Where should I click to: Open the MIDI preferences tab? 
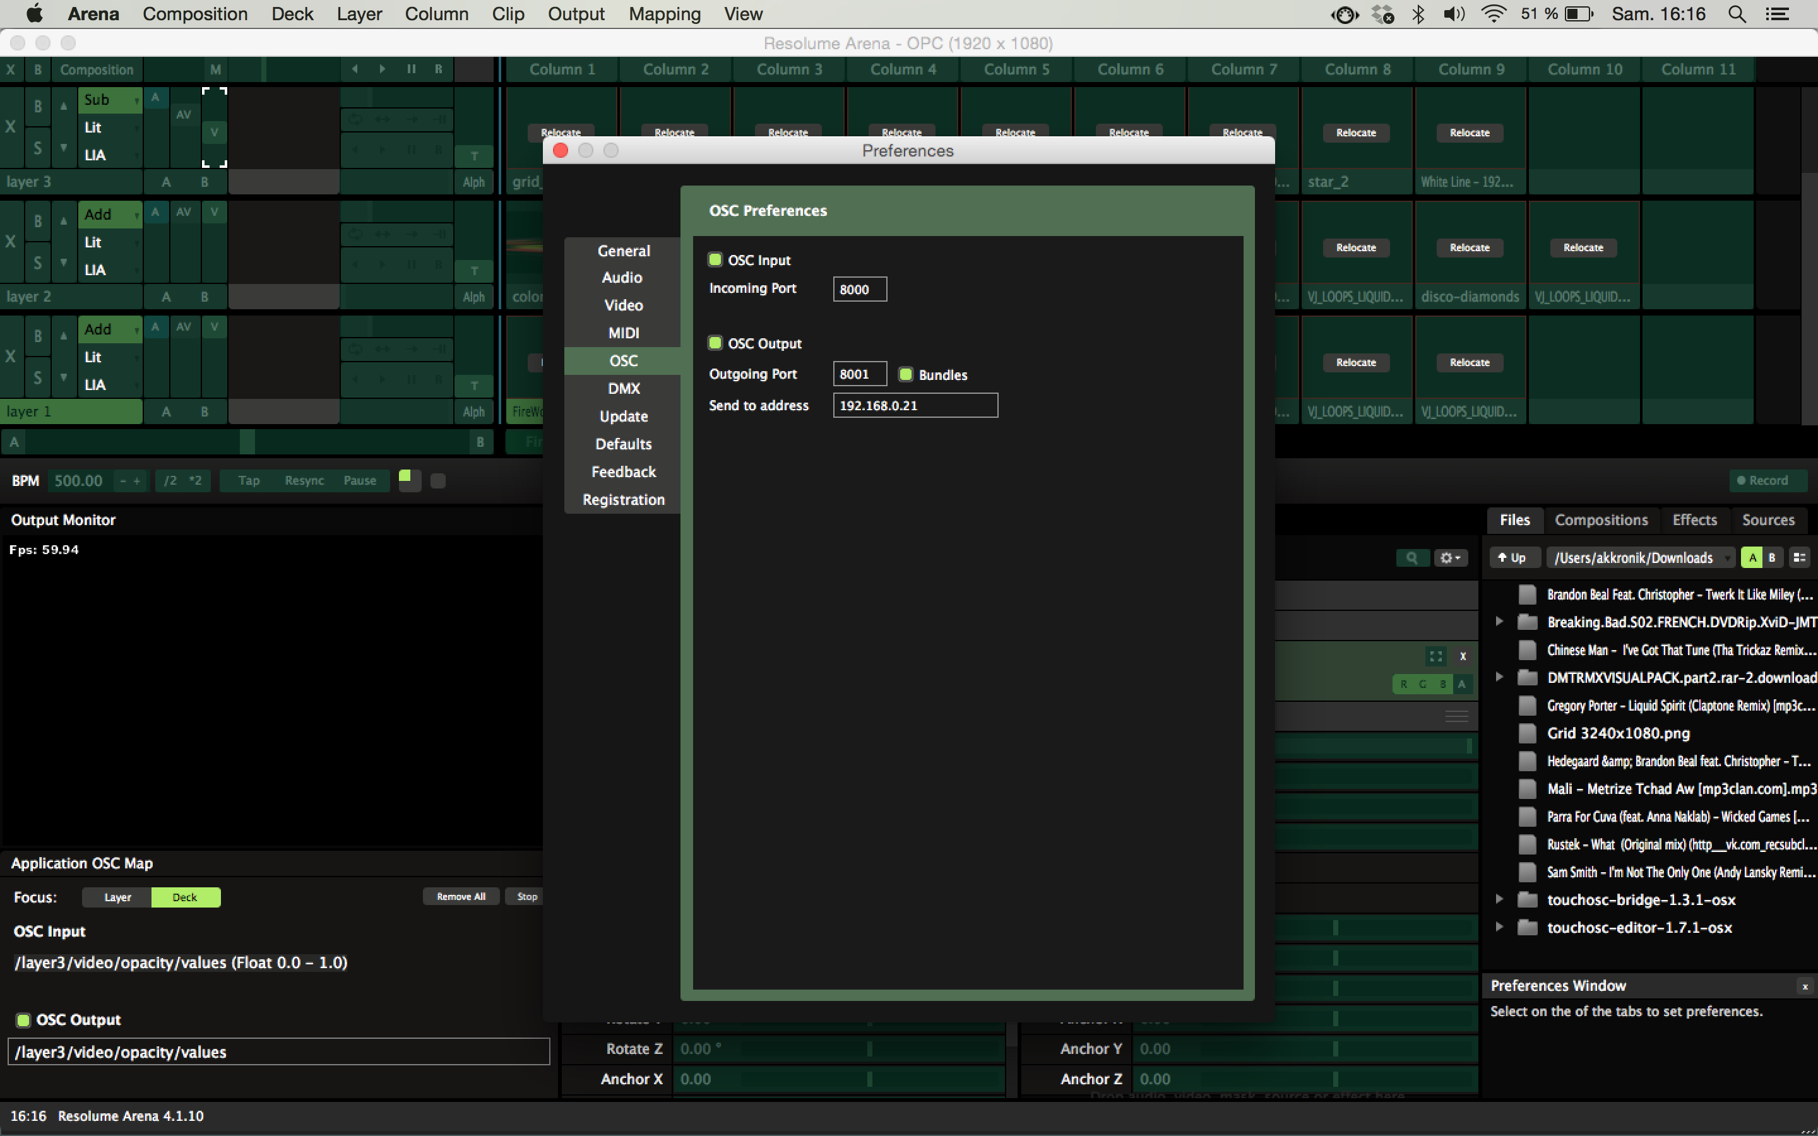[x=623, y=333]
